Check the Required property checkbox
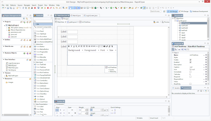This screenshot has height=121, width=211. (191, 77)
